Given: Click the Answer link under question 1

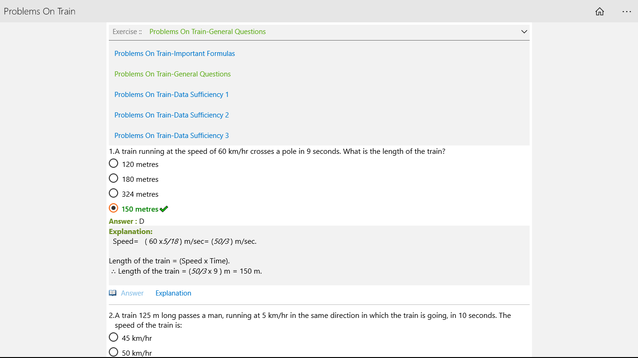Looking at the screenshot, I should [x=132, y=293].
